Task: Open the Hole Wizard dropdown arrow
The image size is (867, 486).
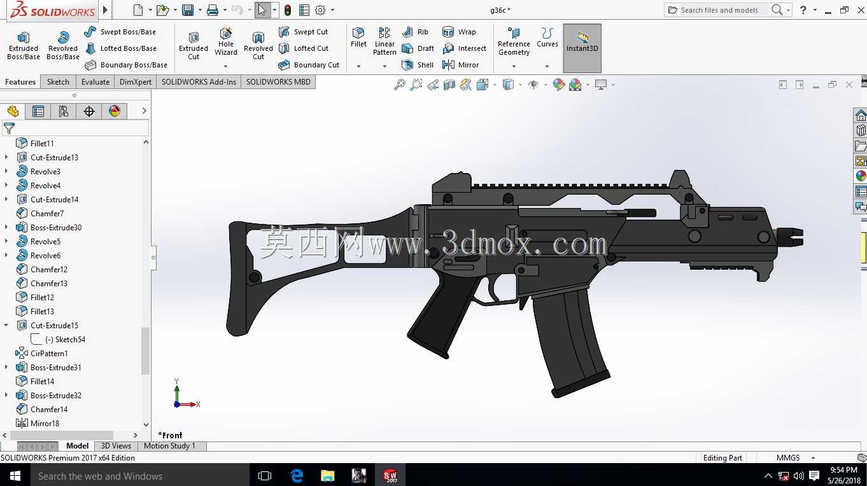Action: click(x=225, y=66)
